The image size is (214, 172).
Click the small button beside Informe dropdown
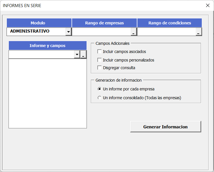pos(83,55)
